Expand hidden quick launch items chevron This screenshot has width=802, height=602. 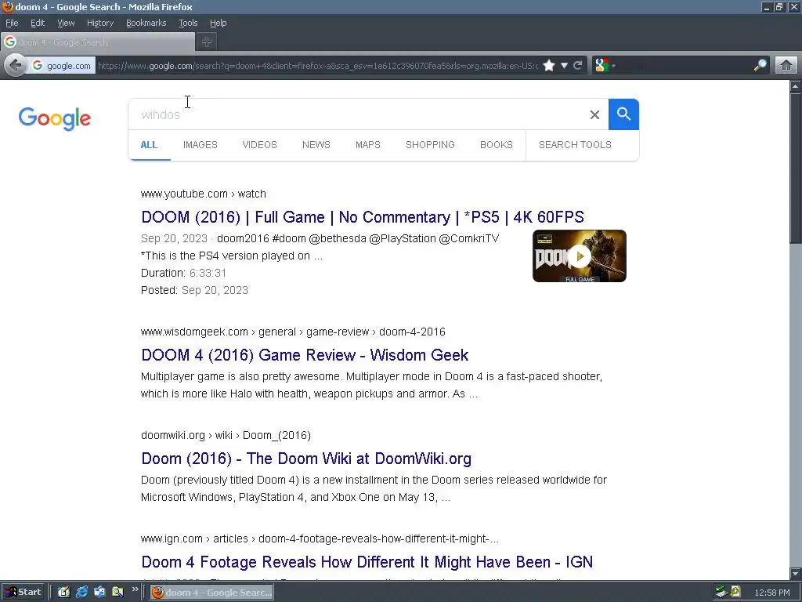[x=135, y=589]
